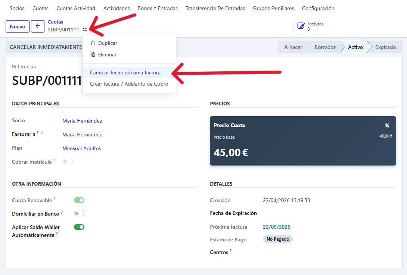This screenshot has width=407, height=275.
Task: Open the actions gear icon beside SUBP/001111
Action: [85, 30]
